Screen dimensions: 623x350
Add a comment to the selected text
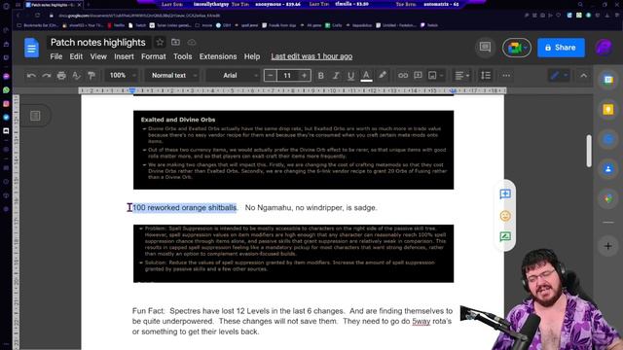(x=505, y=194)
